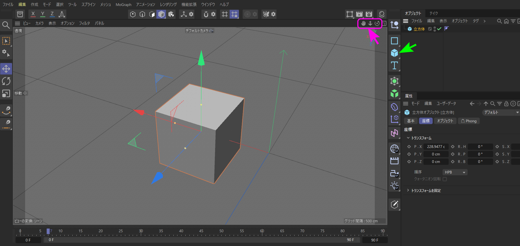The image size is (520, 246).
Task: Open the HPB rotation order dropdown
Action: 455,172
